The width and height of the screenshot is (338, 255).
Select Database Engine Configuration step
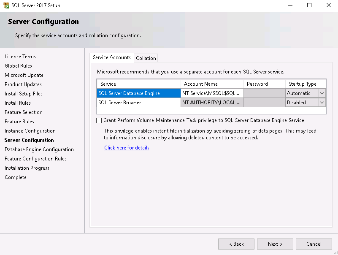[39, 149]
